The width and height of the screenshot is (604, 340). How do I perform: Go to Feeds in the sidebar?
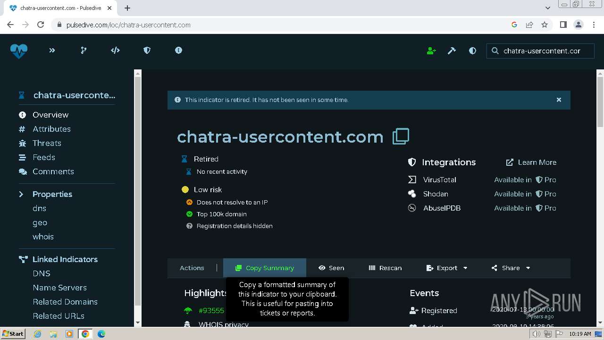(x=44, y=157)
